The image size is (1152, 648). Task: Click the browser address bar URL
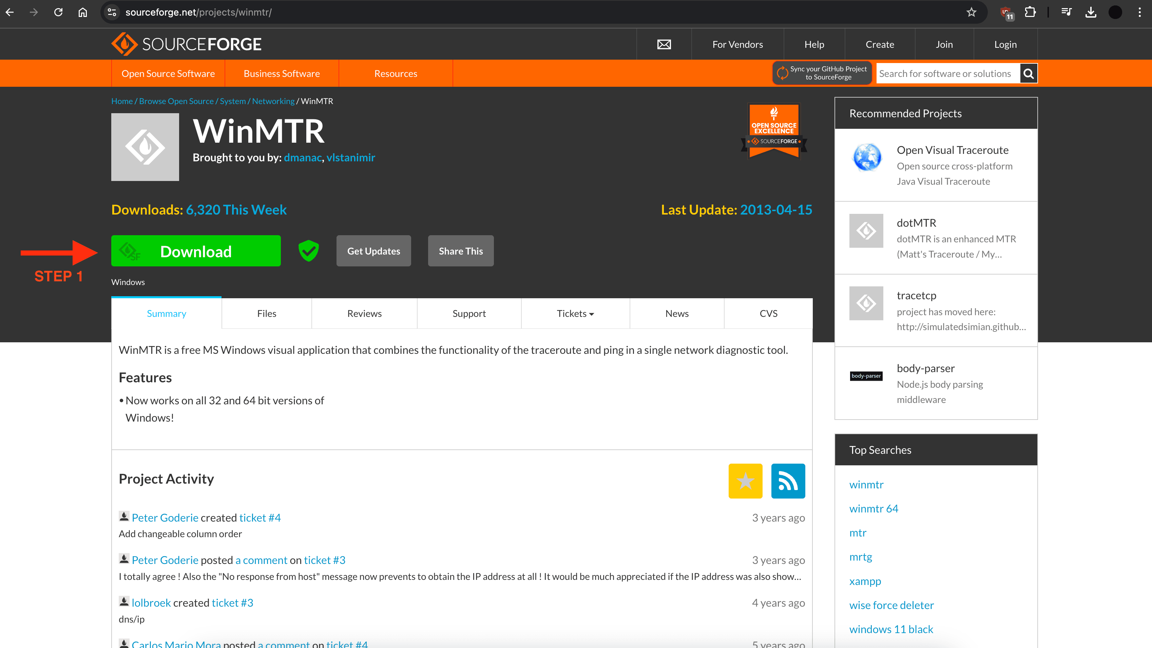click(198, 12)
